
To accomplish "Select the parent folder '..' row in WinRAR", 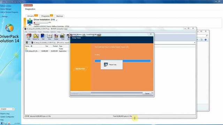I will (x=47, y=49).
